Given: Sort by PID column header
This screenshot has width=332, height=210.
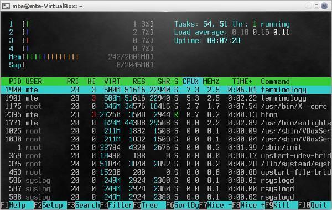Looking at the screenshot, I should [15, 81].
